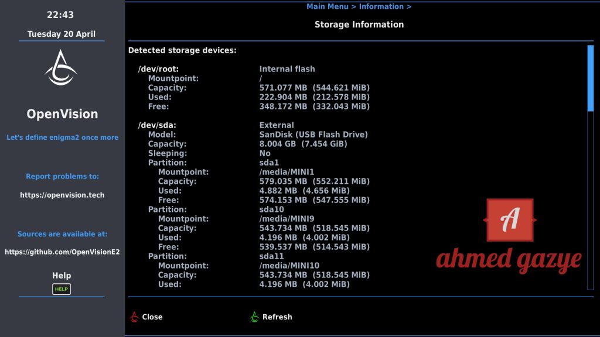This screenshot has width=600, height=337.
Task: Click the lower scrollbar track area
Action: point(591,201)
